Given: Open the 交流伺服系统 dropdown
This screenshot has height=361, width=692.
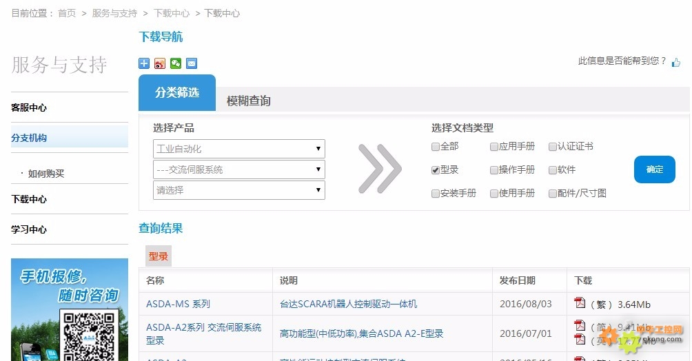Looking at the screenshot, I should point(238,169).
